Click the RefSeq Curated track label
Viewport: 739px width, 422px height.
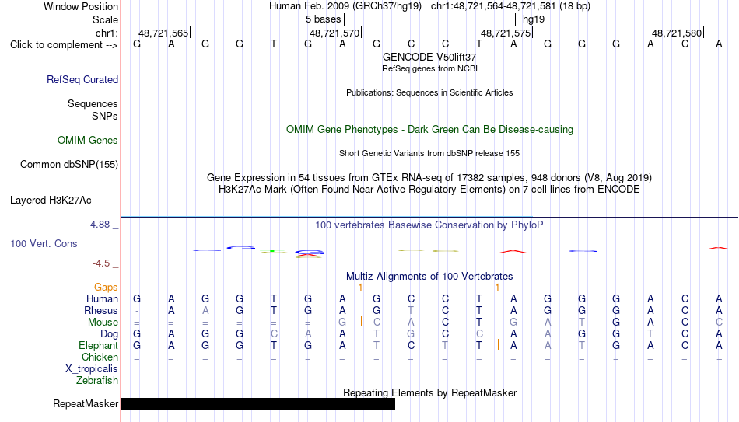pos(82,79)
